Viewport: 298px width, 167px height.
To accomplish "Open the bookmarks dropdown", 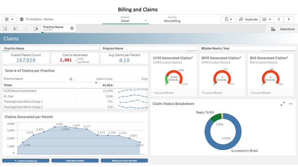I will pos(228,19).
